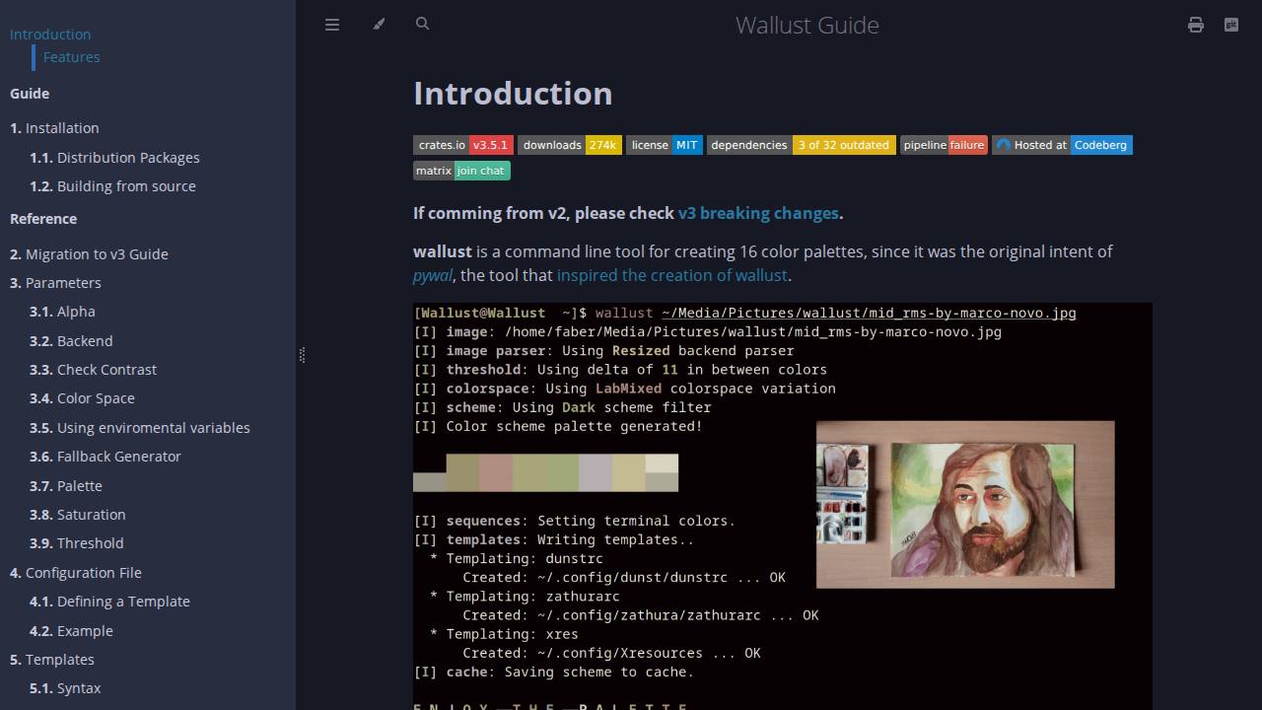Toggle the sidebar with hamburger icon
The height and width of the screenshot is (710, 1262).
(332, 25)
